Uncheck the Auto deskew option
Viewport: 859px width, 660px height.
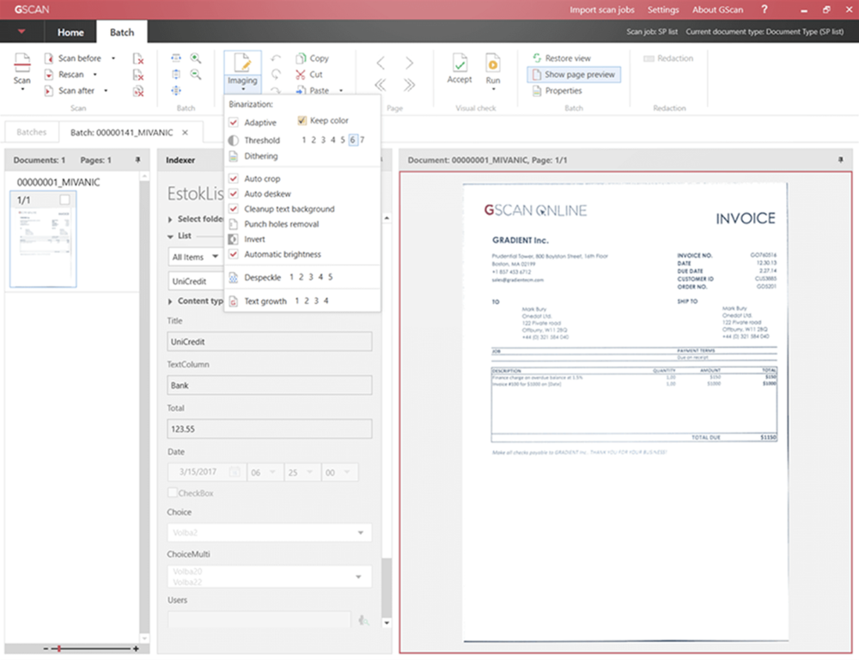(234, 194)
